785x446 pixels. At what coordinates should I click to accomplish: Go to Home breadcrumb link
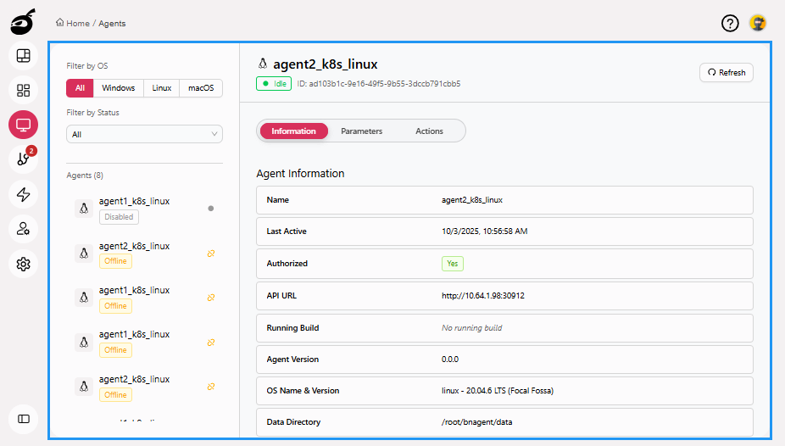(77, 24)
